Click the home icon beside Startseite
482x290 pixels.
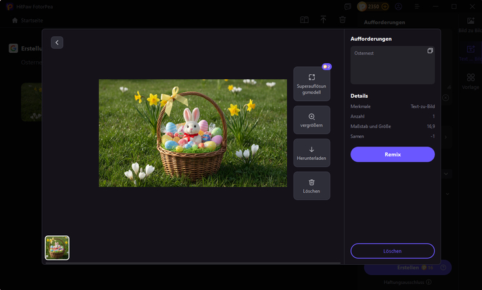pos(15,20)
